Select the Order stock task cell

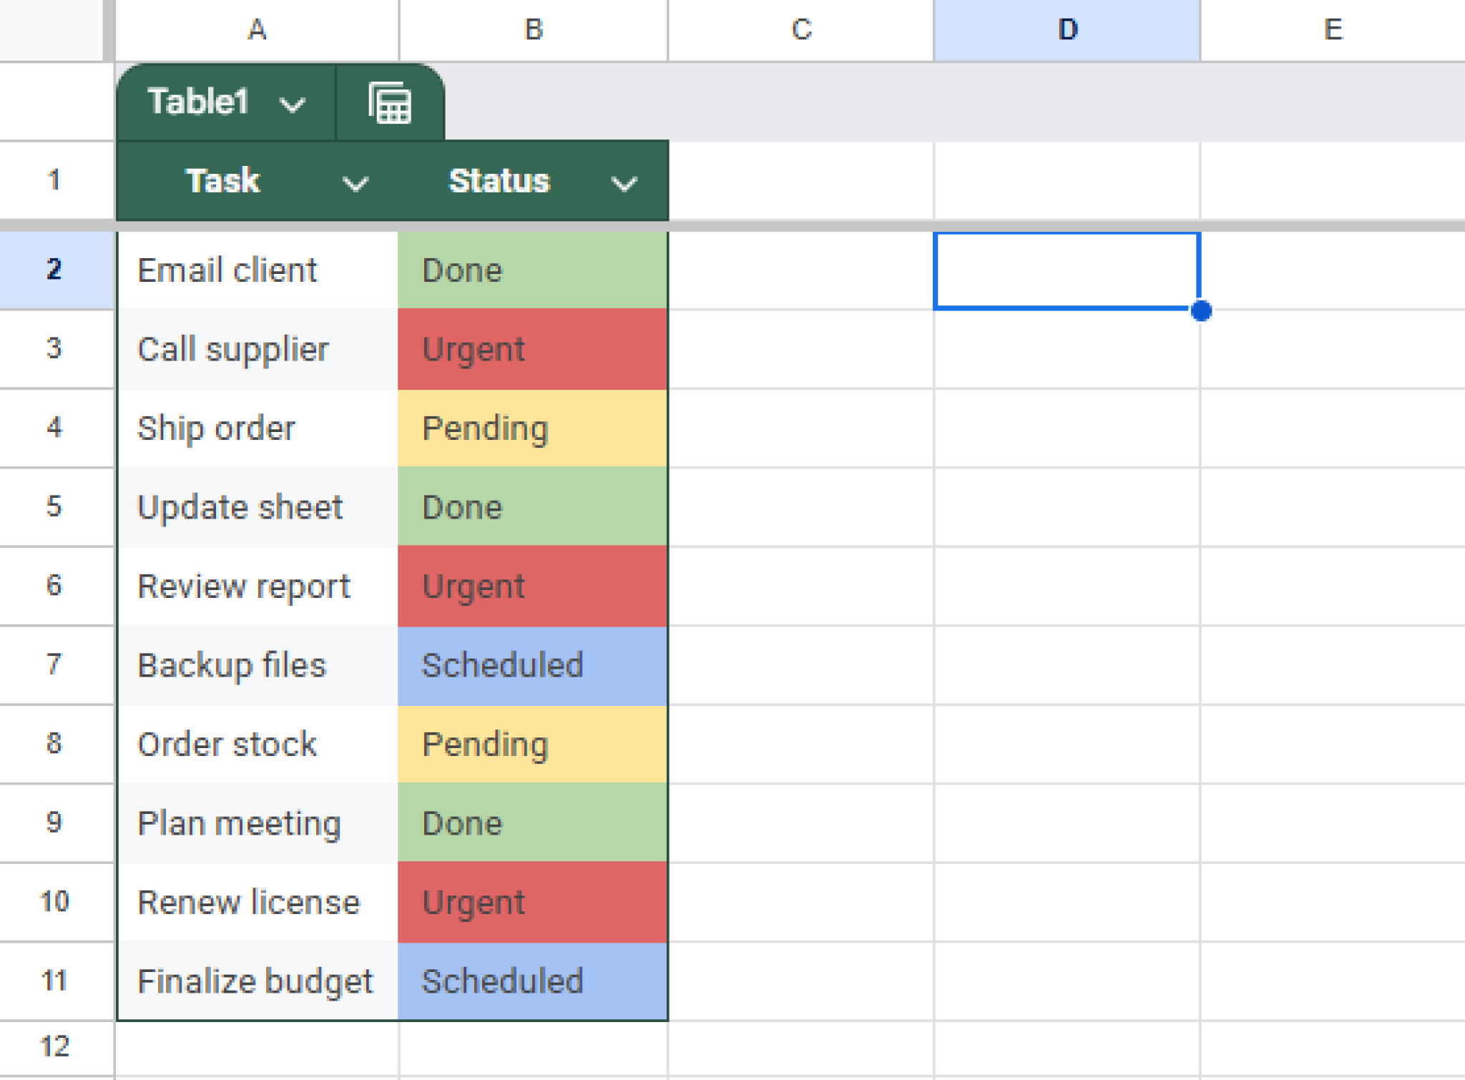click(258, 744)
